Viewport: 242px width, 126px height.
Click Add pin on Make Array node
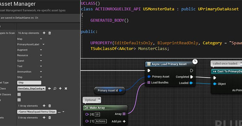119,121
